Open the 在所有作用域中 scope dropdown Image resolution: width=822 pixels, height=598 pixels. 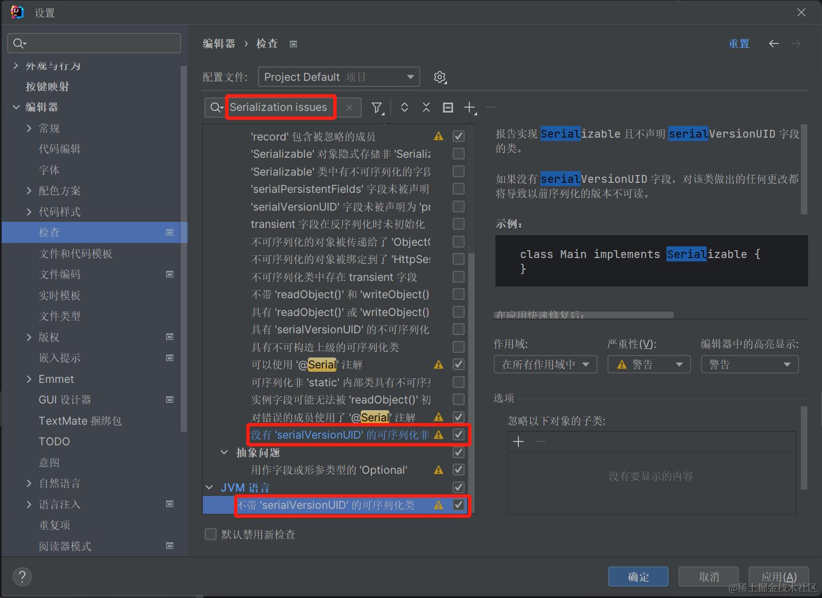pos(546,364)
